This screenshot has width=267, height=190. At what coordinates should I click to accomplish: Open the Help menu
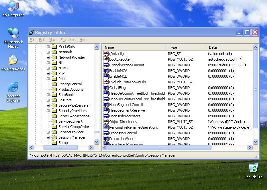pos(83,40)
